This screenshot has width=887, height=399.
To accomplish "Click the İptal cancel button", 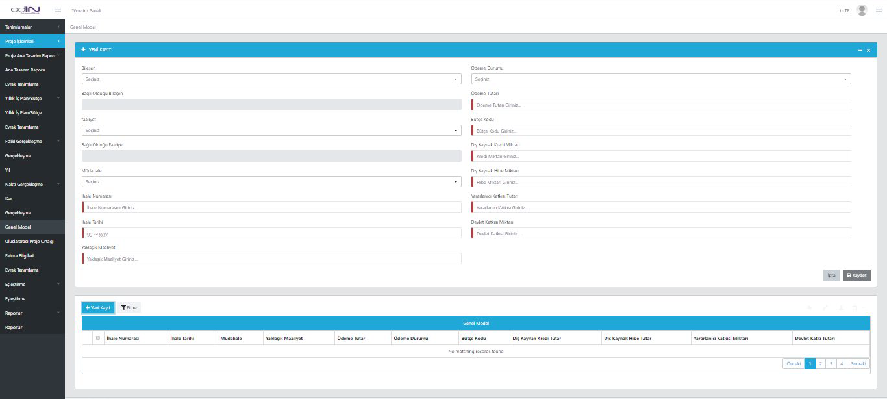I will (x=831, y=275).
